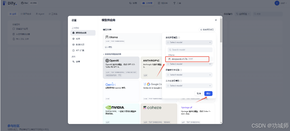Image resolution: width=290 pixels, height=131 pixels.
Task: Click the magnifier icon in Search model
Action: click(170, 50)
